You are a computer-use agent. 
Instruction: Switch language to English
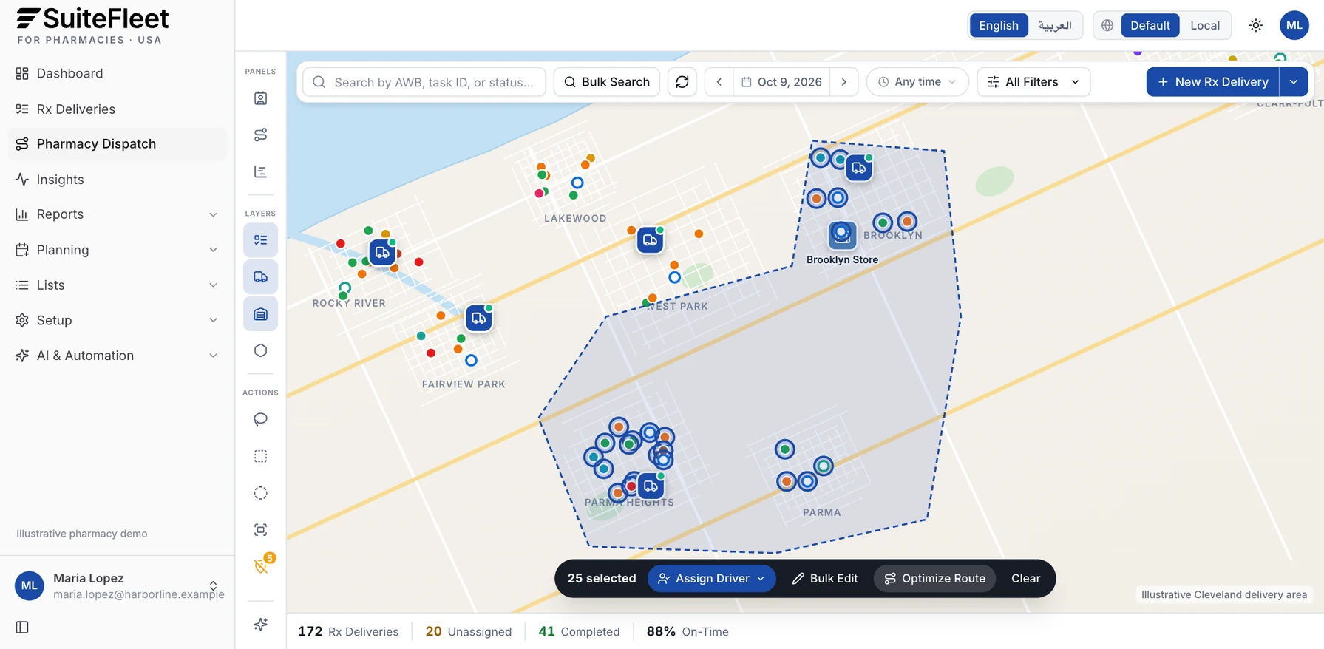click(999, 25)
